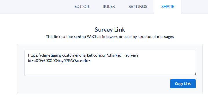The height and width of the screenshot is (105, 208).
Task: Click the Survey Link heading
Action: [x=110, y=30]
